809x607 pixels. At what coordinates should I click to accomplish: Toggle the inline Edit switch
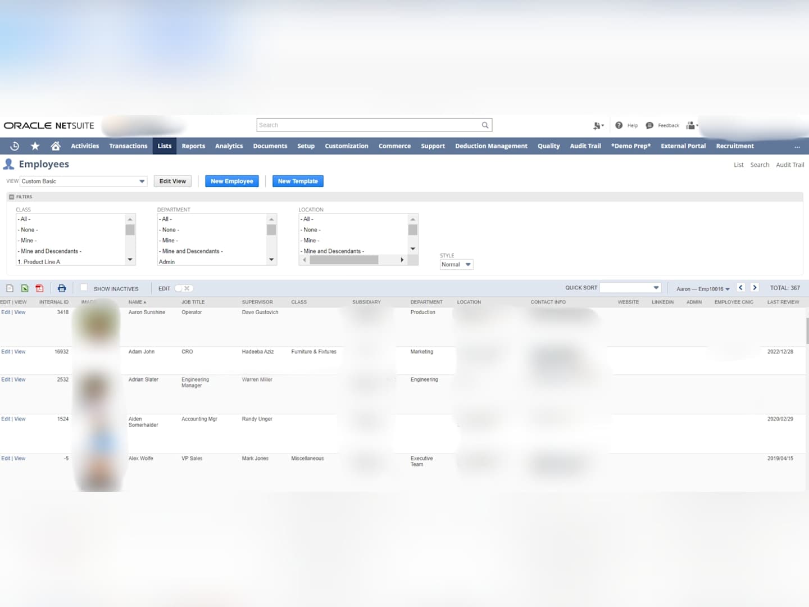(x=184, y=288)
